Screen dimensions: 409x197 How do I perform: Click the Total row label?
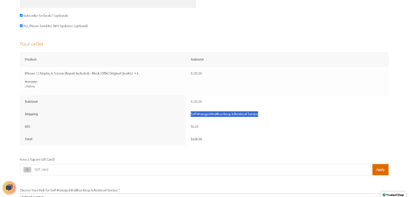click(x=28, y=139)
